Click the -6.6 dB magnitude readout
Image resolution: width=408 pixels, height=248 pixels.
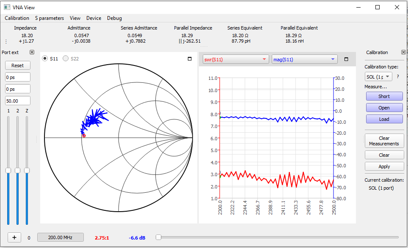(137, 237)
